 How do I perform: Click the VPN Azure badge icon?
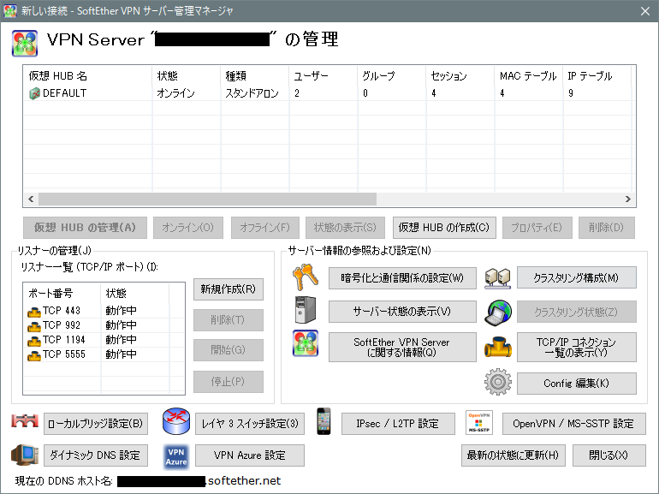(176, 456)
